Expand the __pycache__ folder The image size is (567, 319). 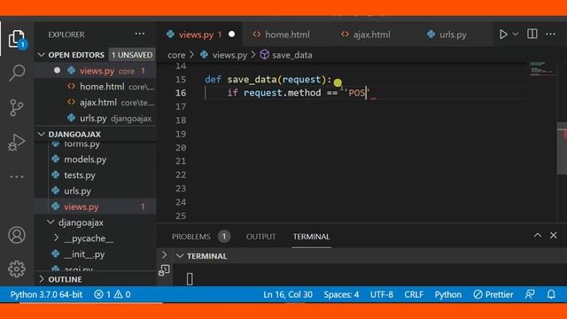(x=56, y=238)
